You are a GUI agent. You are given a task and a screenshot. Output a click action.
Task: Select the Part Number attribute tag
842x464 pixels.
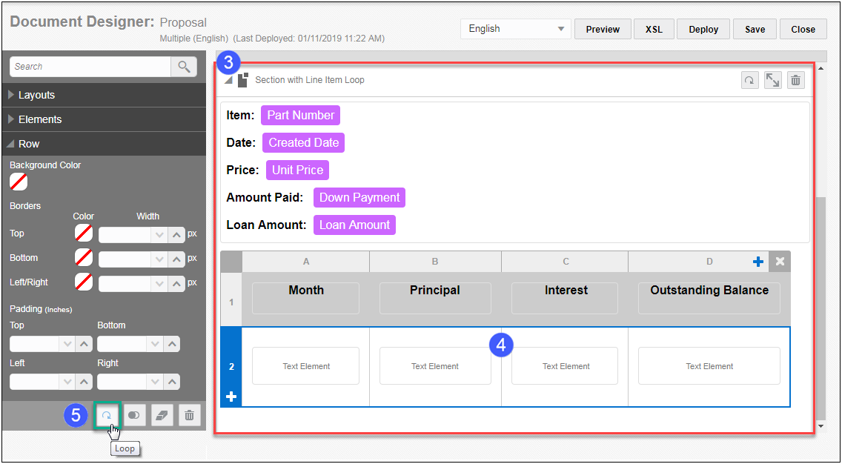301,115
